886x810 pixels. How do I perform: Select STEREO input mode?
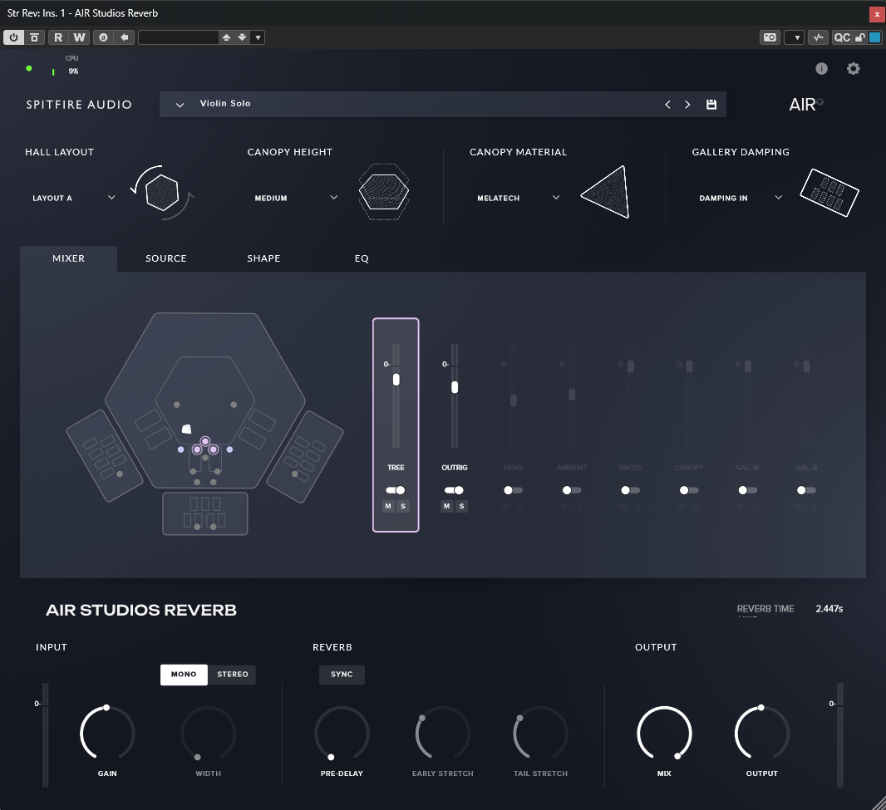(232, 675)
